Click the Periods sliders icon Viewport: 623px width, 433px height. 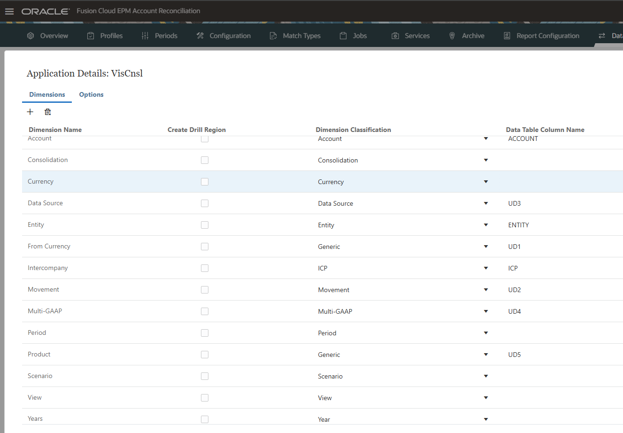point(145,36)
